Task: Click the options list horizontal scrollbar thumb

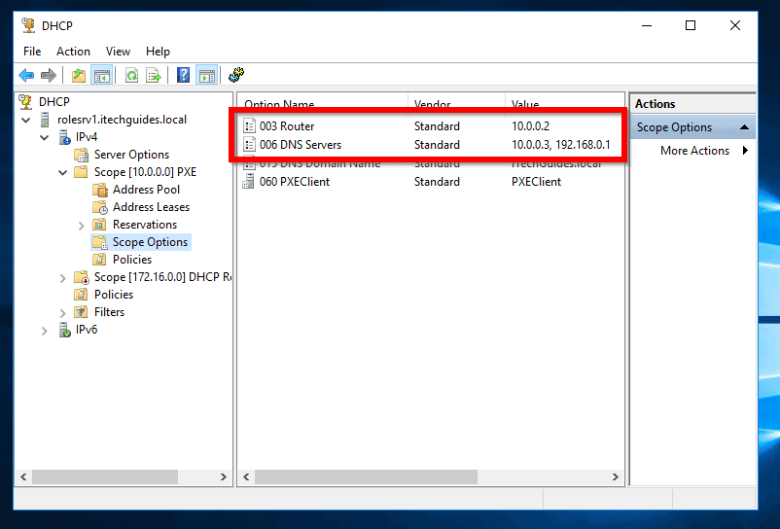Action: pyautogui.click(x=366, y=476)
